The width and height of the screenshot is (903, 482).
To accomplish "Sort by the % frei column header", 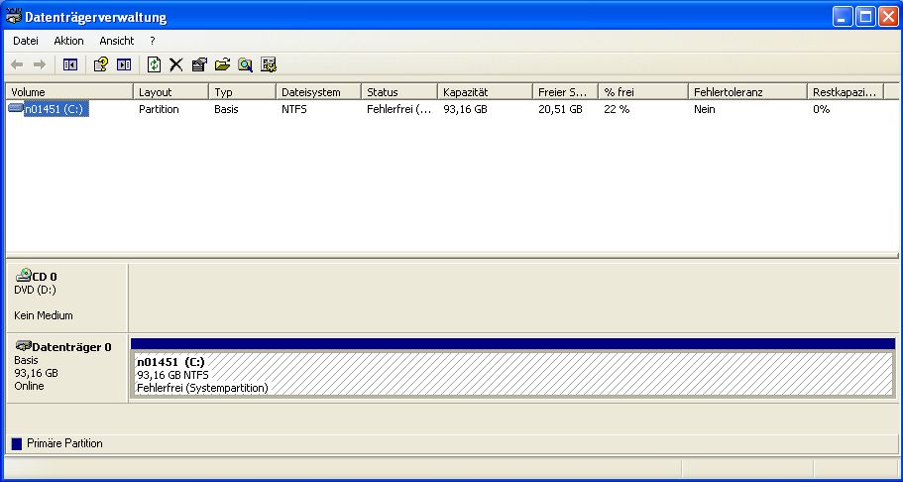I will tap(644, 92).
